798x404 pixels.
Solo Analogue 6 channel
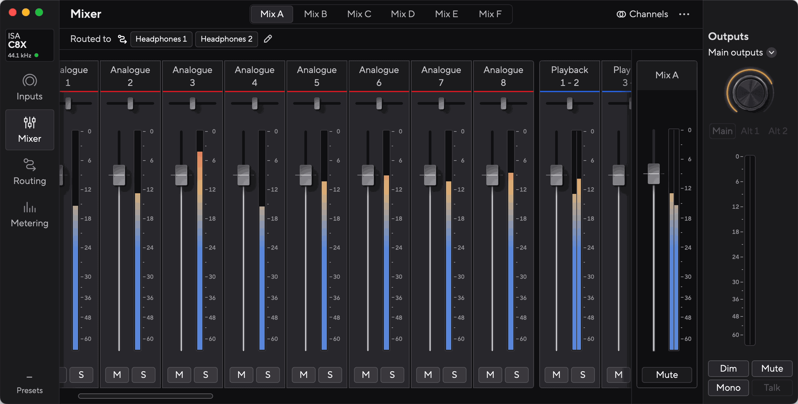[392, 375]
